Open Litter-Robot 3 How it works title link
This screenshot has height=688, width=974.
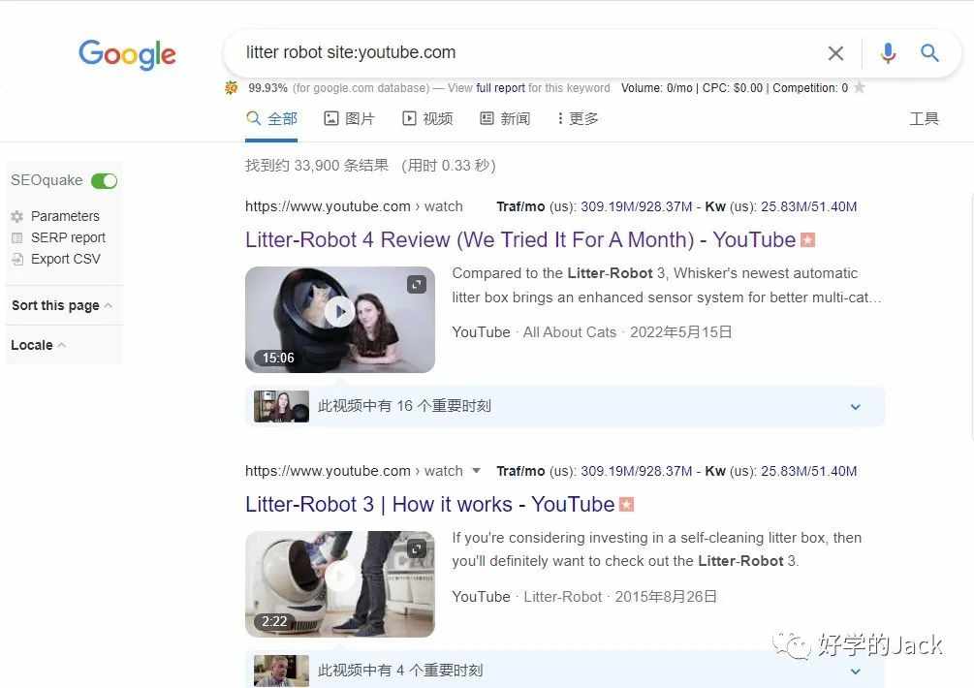pos(430,504)
